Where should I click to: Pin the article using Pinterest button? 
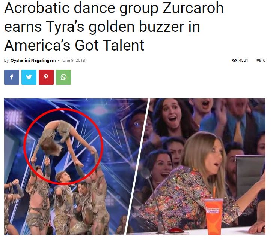click(x=46, y=77)
